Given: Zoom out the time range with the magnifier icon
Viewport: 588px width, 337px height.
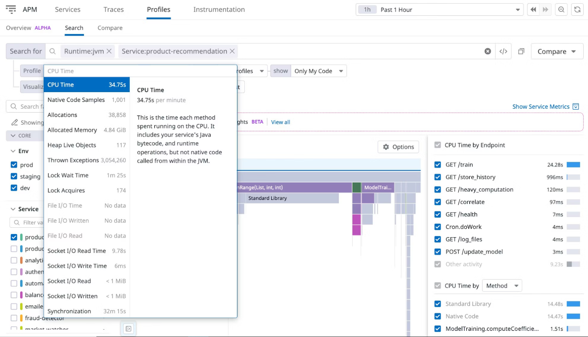Looking at the screenshot, I should pyautogui.click(x=561, y=10).
